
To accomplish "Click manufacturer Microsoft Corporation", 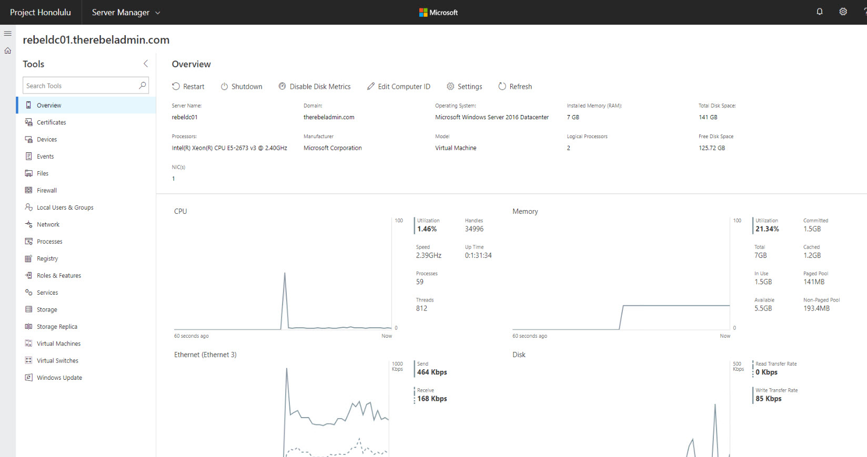I will 332,148.
